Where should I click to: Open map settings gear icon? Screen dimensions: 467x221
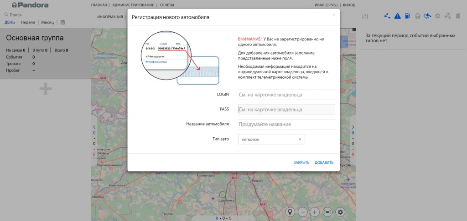(x=340, y=212)
